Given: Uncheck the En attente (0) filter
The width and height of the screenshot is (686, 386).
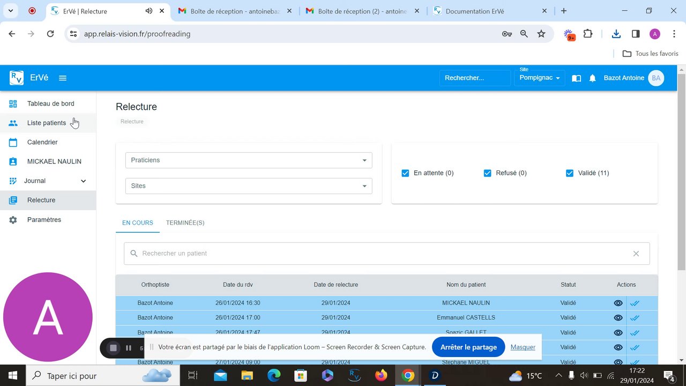Looking at the screenshot, I should 406,173.
